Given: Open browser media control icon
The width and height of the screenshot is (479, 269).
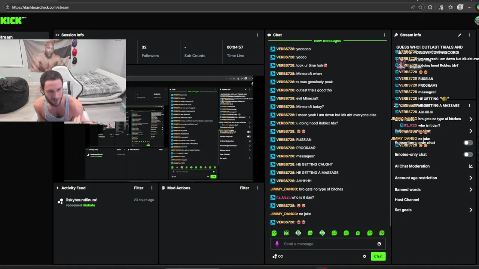Looking at the screenshot, I should [x=442, y=7].
